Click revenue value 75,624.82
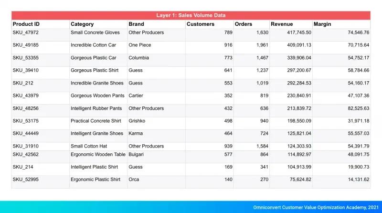Image resolution: width=382 pixels, height=213 pixels. point(301,180)
